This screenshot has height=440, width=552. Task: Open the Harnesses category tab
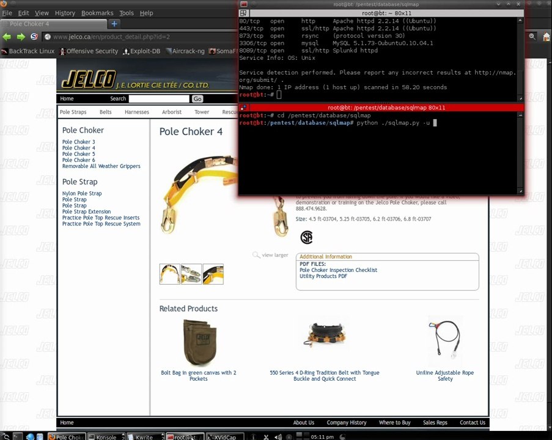click(x=136, y=112)
